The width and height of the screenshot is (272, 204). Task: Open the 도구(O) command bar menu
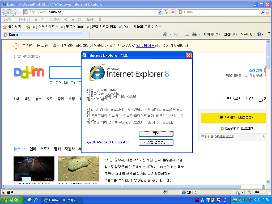pyautogui.click(x=248, y=34)
